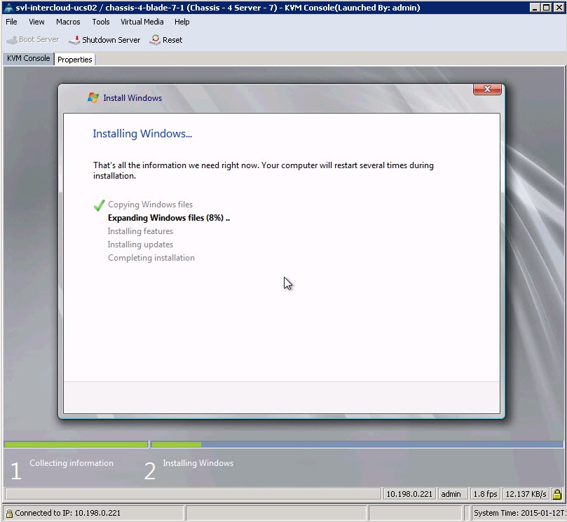Click the Copying Windows files step

150,204
